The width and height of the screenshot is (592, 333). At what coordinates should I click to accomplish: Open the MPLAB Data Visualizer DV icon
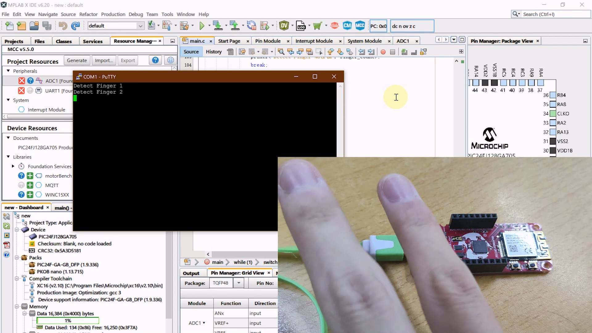[x=284, y=26]
